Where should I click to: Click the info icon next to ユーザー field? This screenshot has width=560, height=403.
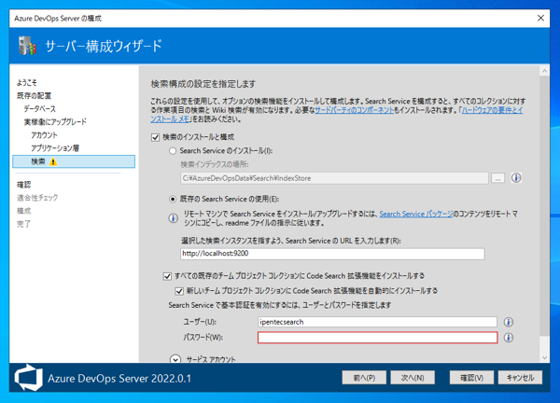point(509,322)
